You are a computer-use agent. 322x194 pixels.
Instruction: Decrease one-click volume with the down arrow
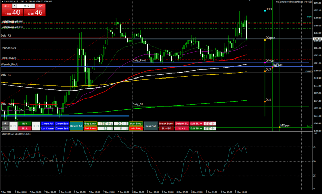click(x=14, y=6)
